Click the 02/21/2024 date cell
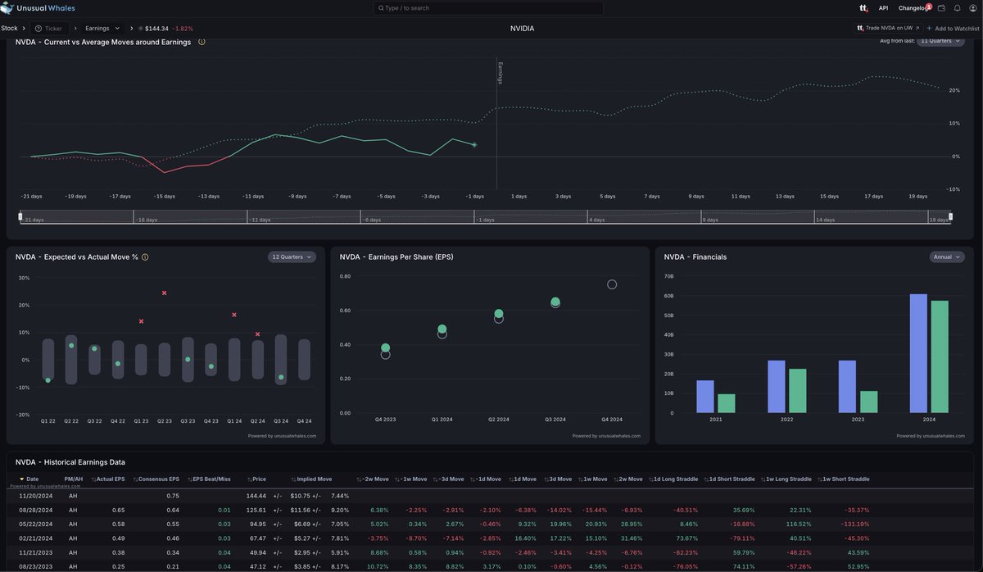 click(x=35, y=538)
